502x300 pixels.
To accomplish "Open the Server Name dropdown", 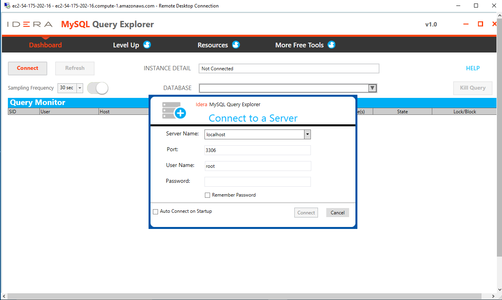I will (307, 134).
